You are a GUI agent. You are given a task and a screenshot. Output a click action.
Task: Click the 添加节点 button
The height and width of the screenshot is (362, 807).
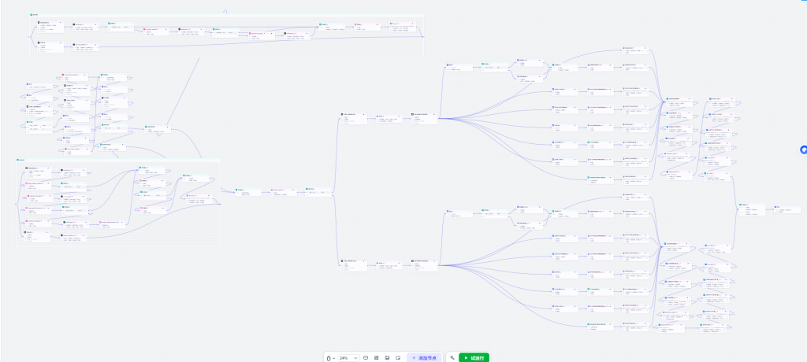point(425,358)
